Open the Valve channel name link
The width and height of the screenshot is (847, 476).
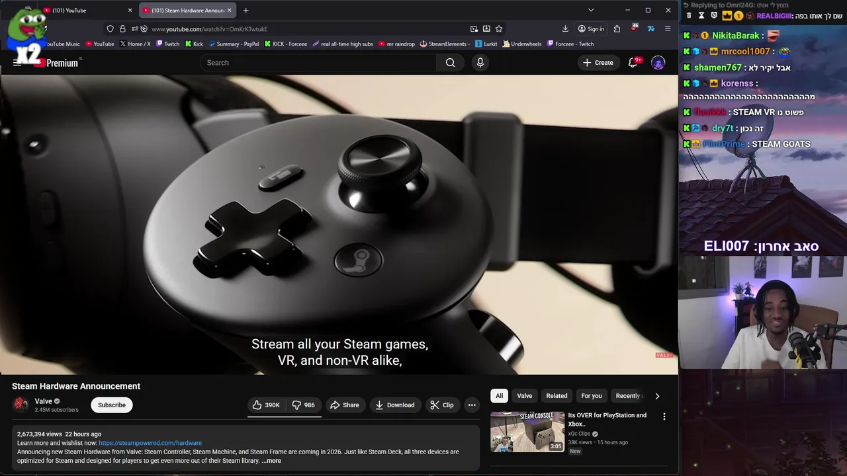click(x=44, y=401)
